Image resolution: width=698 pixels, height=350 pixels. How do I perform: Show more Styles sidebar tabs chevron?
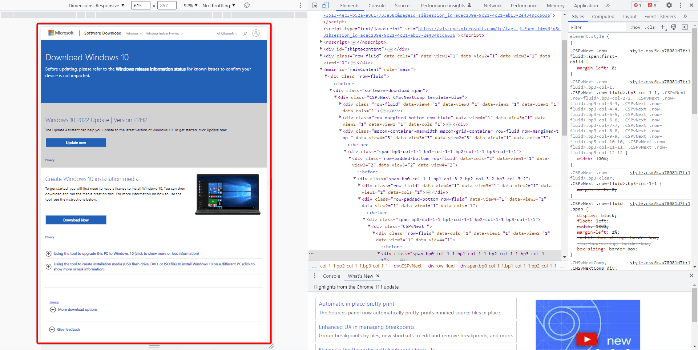click(685, 16)
